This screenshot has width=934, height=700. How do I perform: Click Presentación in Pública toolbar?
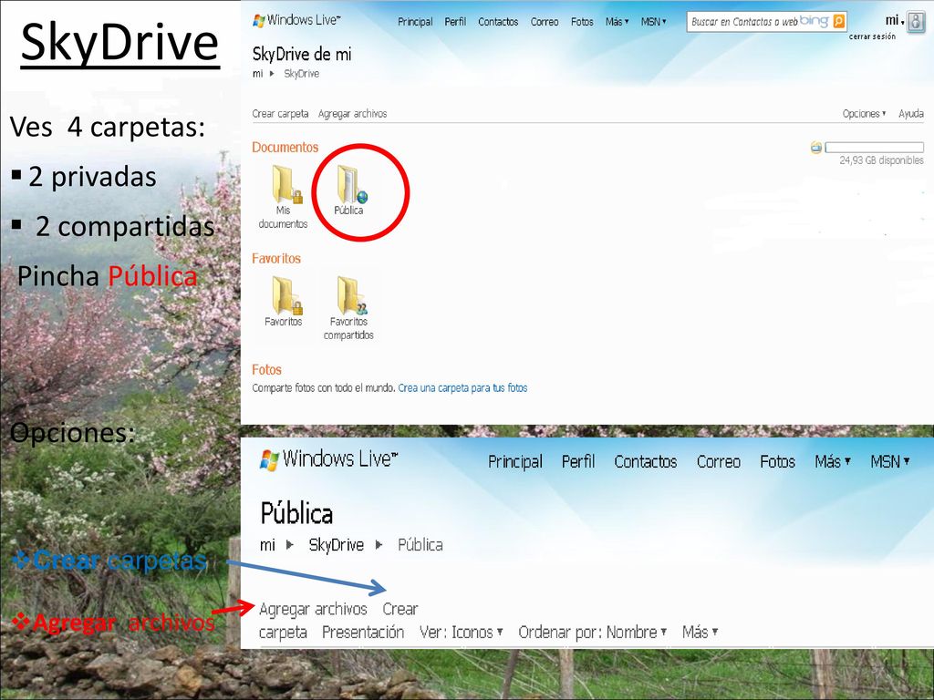point(363,633)
